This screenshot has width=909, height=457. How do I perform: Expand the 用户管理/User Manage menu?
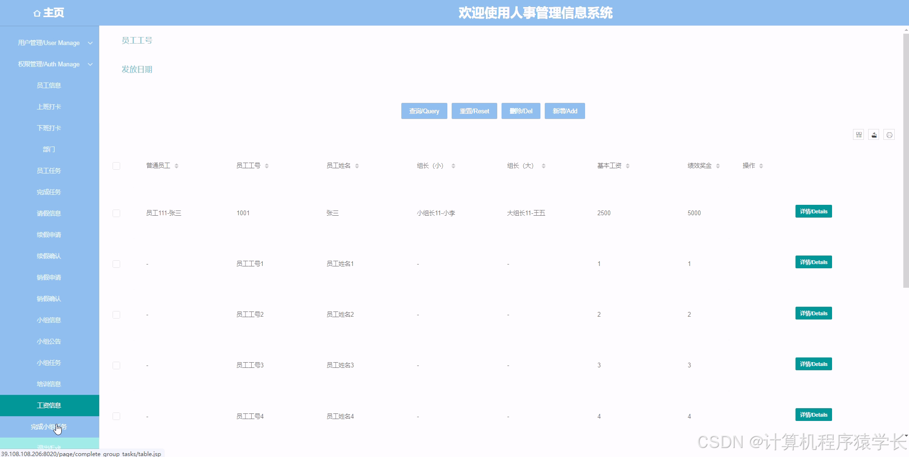point(49,43)
